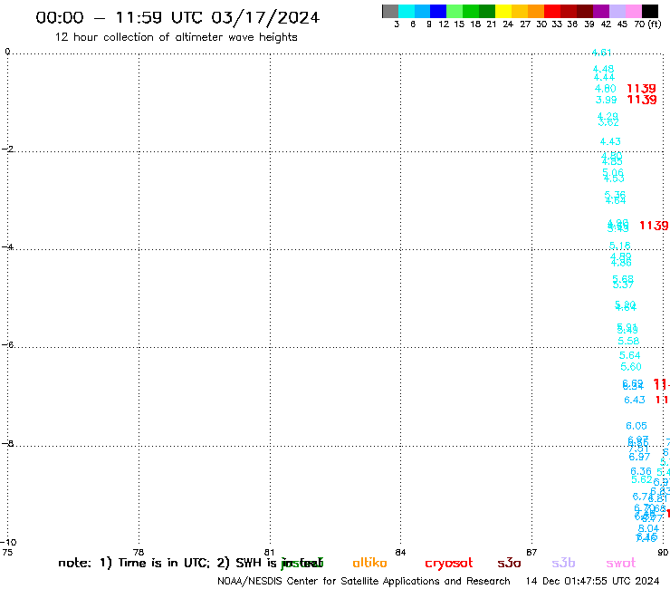
Task: Click the note text "1) Time is in UTC;"
Action: tap(155, 563)
